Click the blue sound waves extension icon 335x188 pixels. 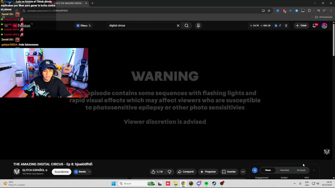pyautogui.click(x=290, y=11)
